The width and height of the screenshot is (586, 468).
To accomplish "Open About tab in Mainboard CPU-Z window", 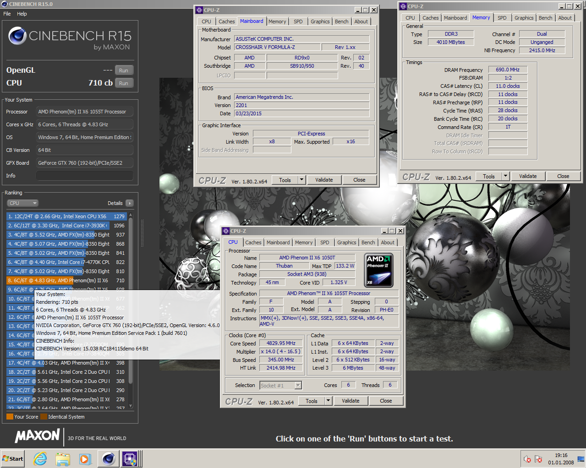I will (x=361, y=22).
